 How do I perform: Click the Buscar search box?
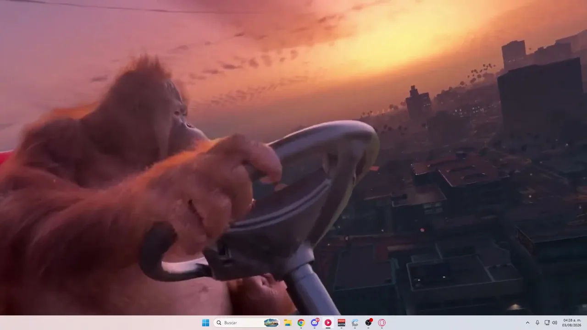[x=247, y=323]
